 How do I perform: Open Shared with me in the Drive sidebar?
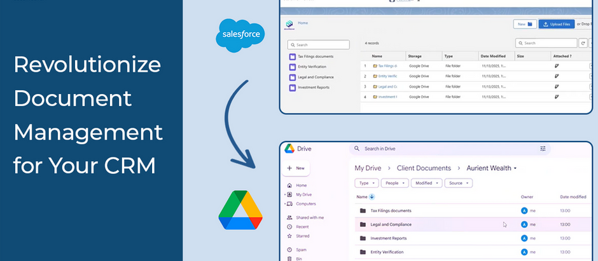click(305, 218)
